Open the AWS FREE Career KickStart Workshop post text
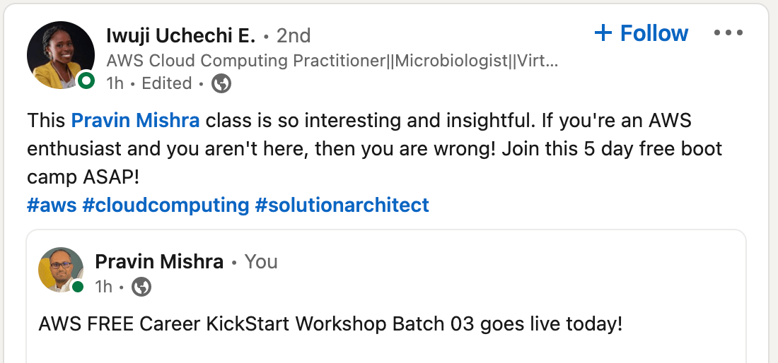 coord(330,324)
